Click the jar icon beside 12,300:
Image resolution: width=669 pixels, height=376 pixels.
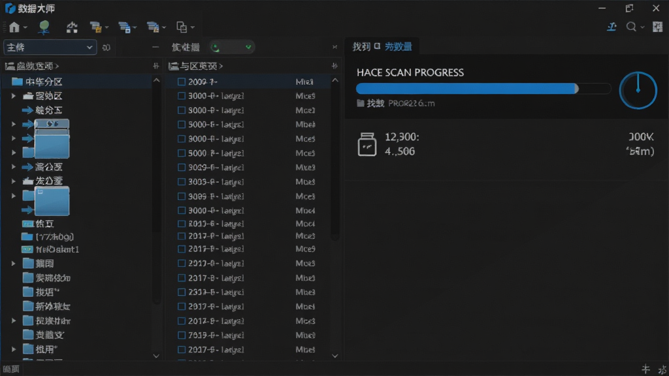(367, 144)
